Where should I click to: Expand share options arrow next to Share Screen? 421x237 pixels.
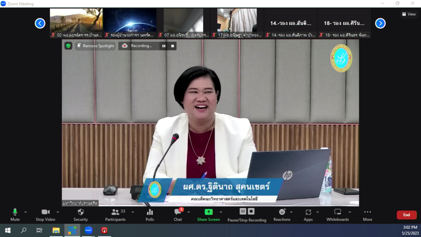tap(221, 212)
